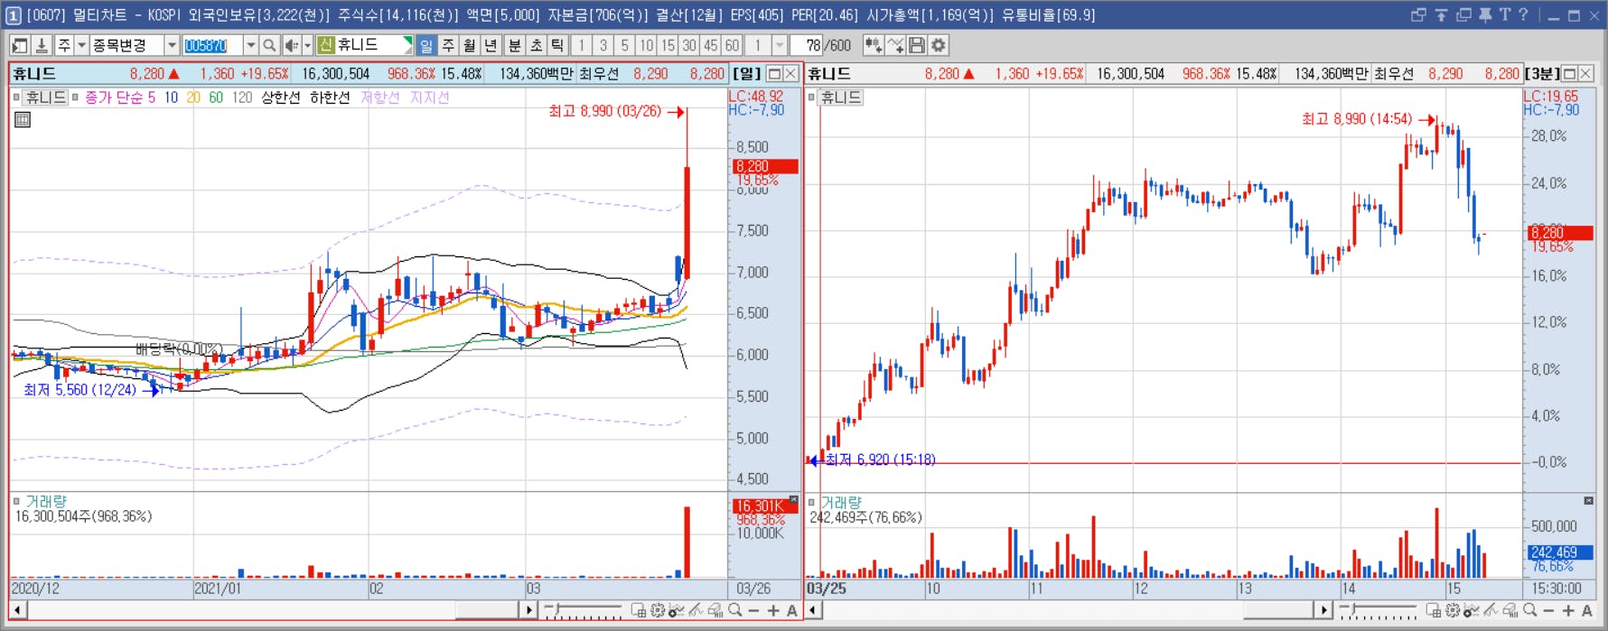Viewport: 1608px width, 631px height.
Task: Click the 휴니드 legend label in daily chart
Action: pyautogui.click(x=46, y=97)
